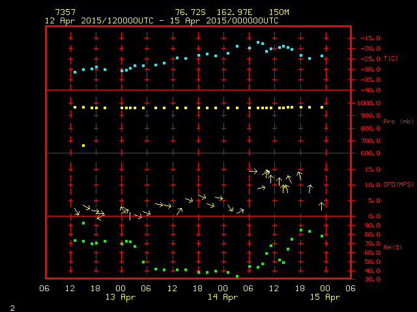Image resolution: width=417 pixels, height=312 pixels.
Task: Click the date range title text
Action: pos(161,21)
